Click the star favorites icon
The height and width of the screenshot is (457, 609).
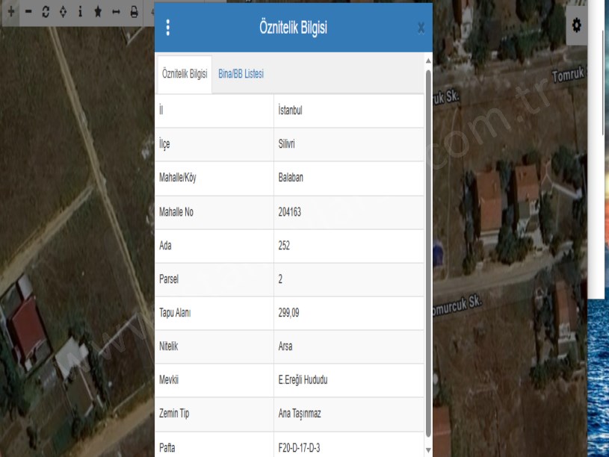click(x=98, y=12)
